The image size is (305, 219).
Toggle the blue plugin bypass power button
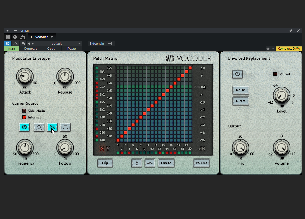(x=8, y=44)
